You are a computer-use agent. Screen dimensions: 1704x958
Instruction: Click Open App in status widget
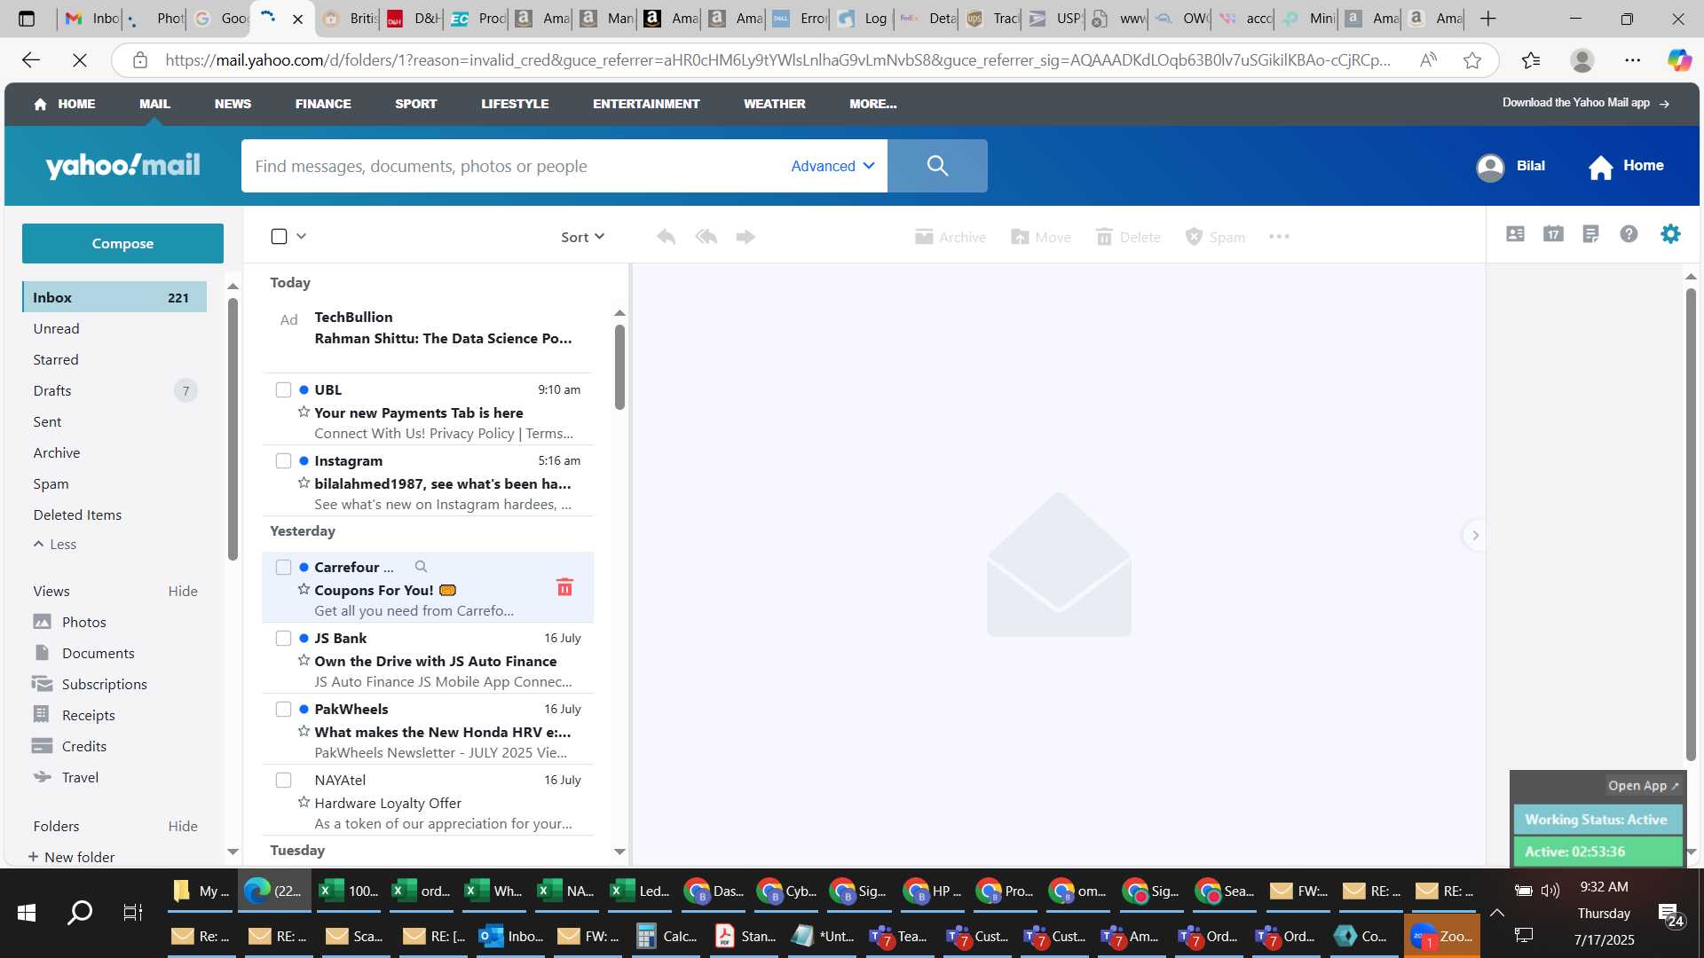click(1643, 786)
